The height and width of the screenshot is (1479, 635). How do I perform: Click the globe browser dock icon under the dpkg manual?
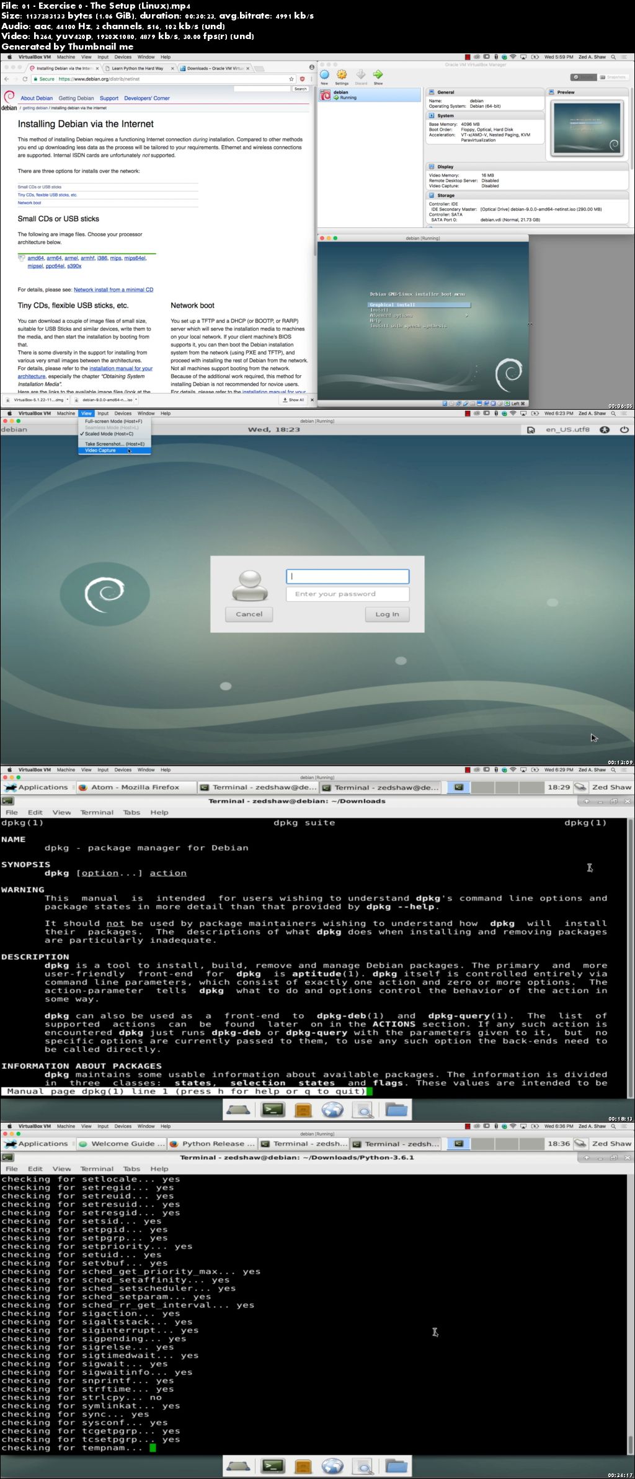pos(332,1110)
